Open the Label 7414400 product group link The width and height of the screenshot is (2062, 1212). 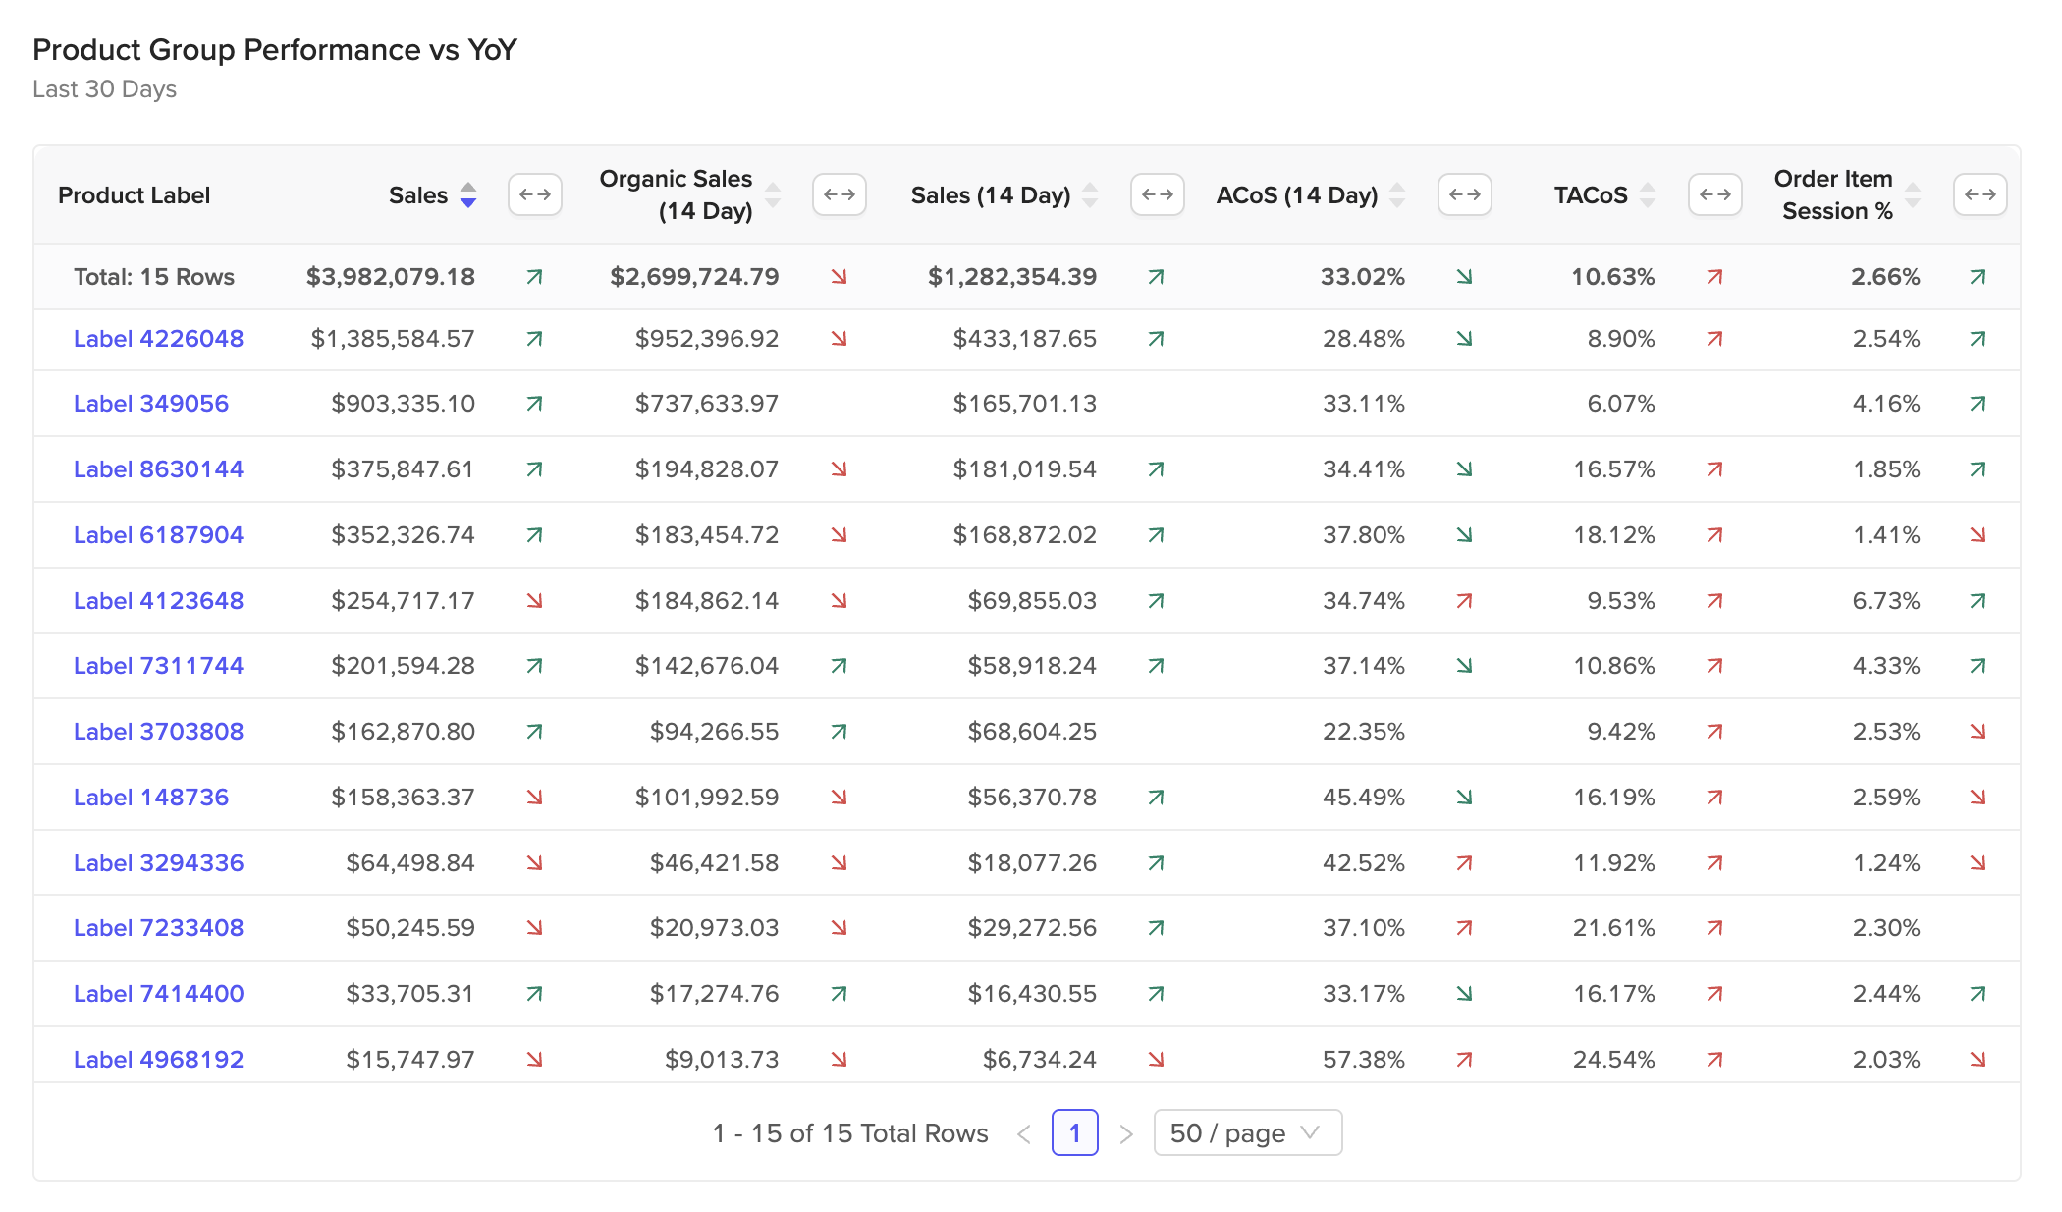coord(159,993)
